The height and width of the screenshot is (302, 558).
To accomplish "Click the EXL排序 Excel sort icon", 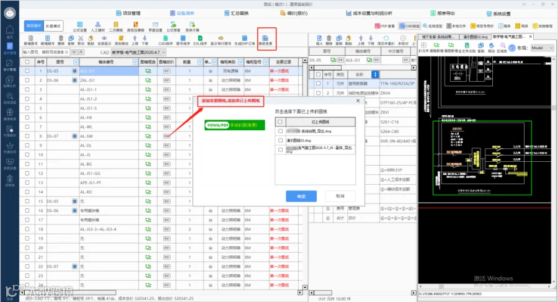I will [200, 40].
